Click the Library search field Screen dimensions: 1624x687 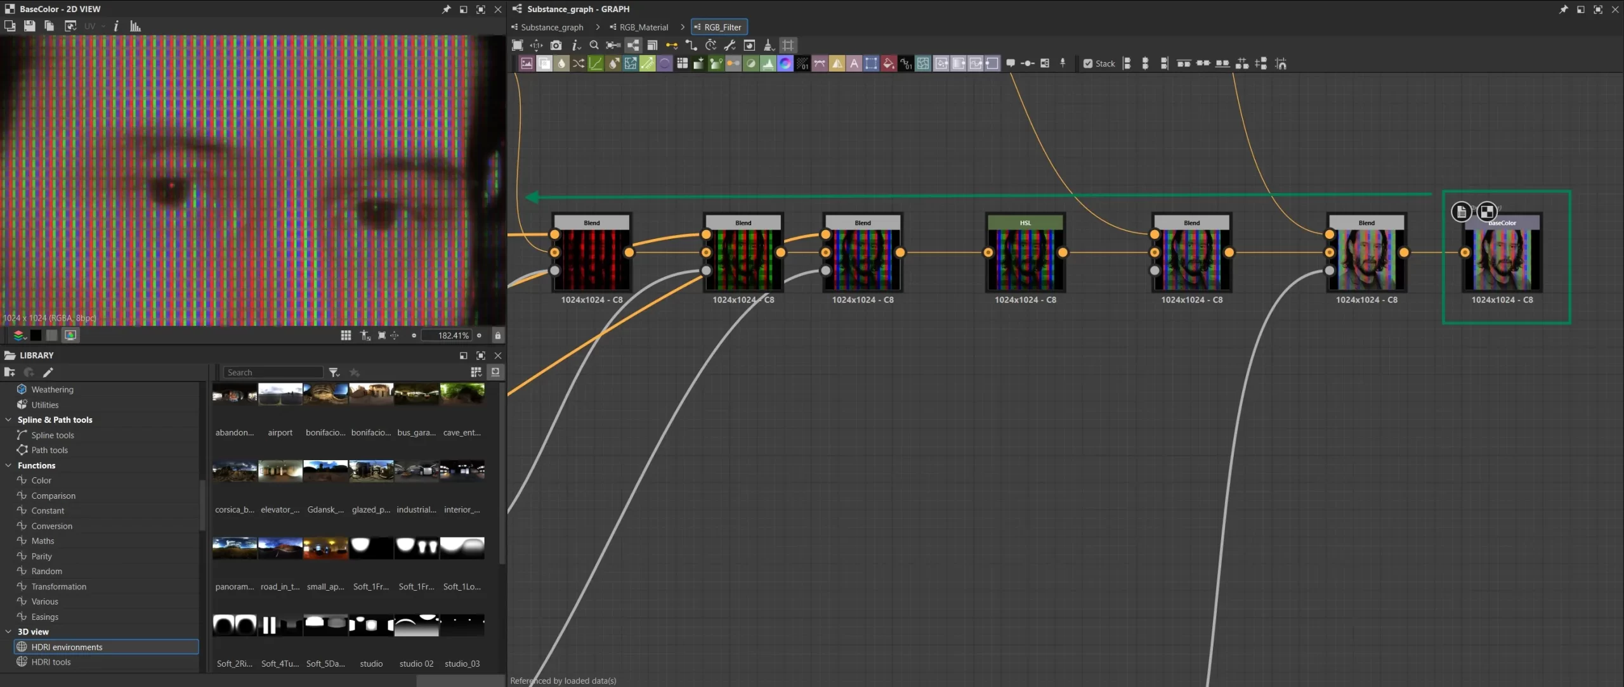coord(273,373)
